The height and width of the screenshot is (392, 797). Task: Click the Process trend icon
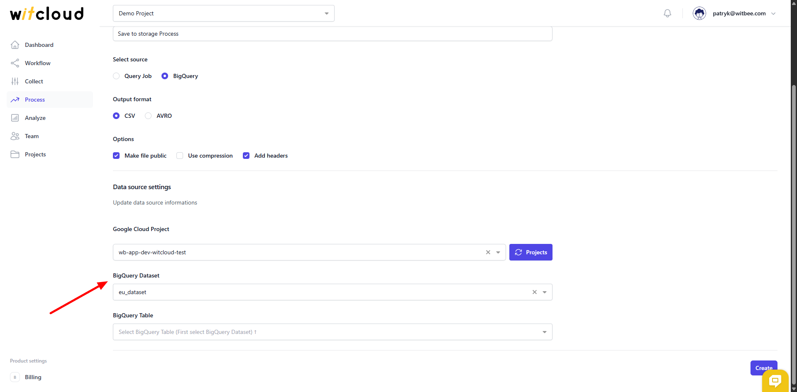coord(15,100)
